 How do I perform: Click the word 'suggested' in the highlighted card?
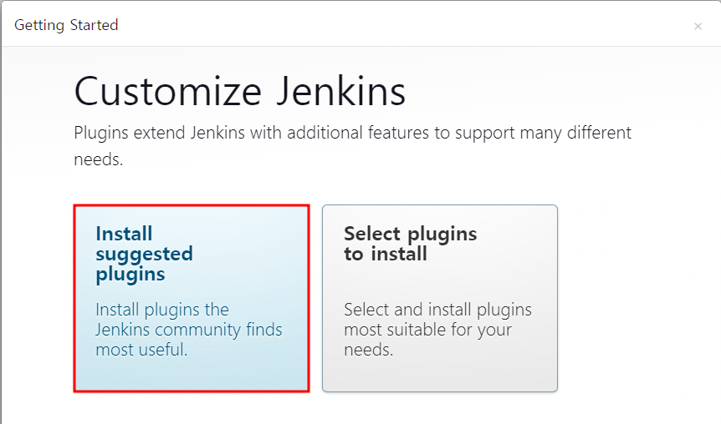click(145, 255)
